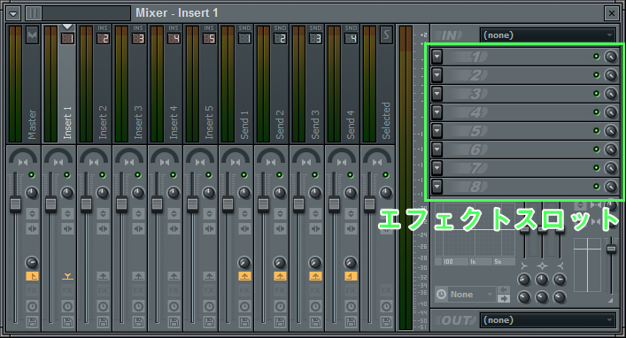
Task: Mute Insert 1 using its green LED
Action: tap(67, 175)
